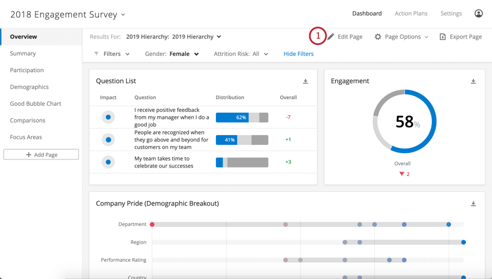Click the Export Page button label

tap(465, 37)
